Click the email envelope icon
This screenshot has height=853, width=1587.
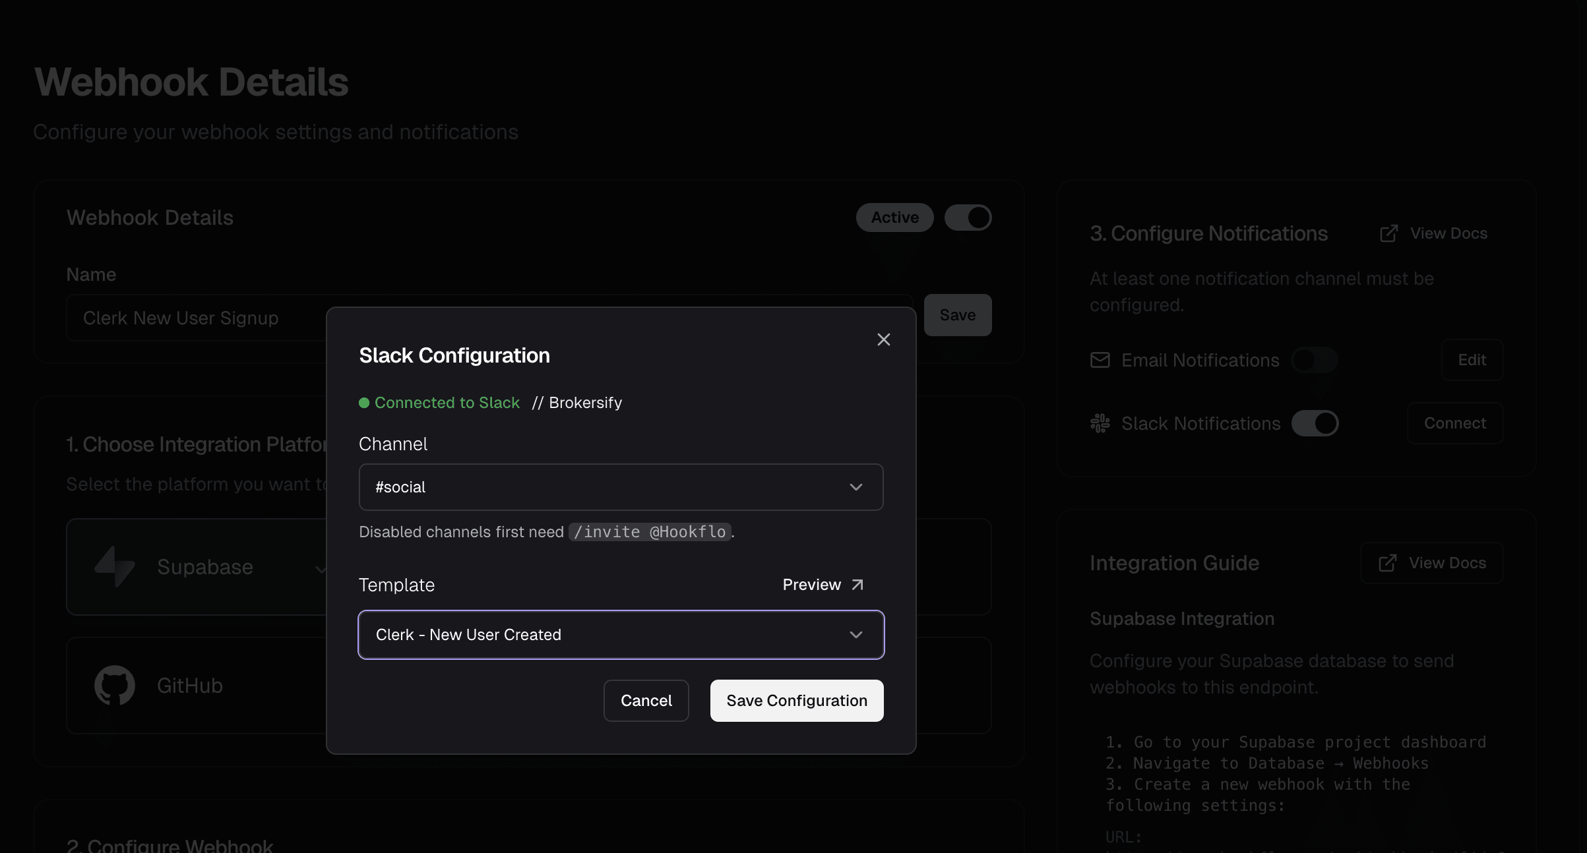pos(1100,360)
